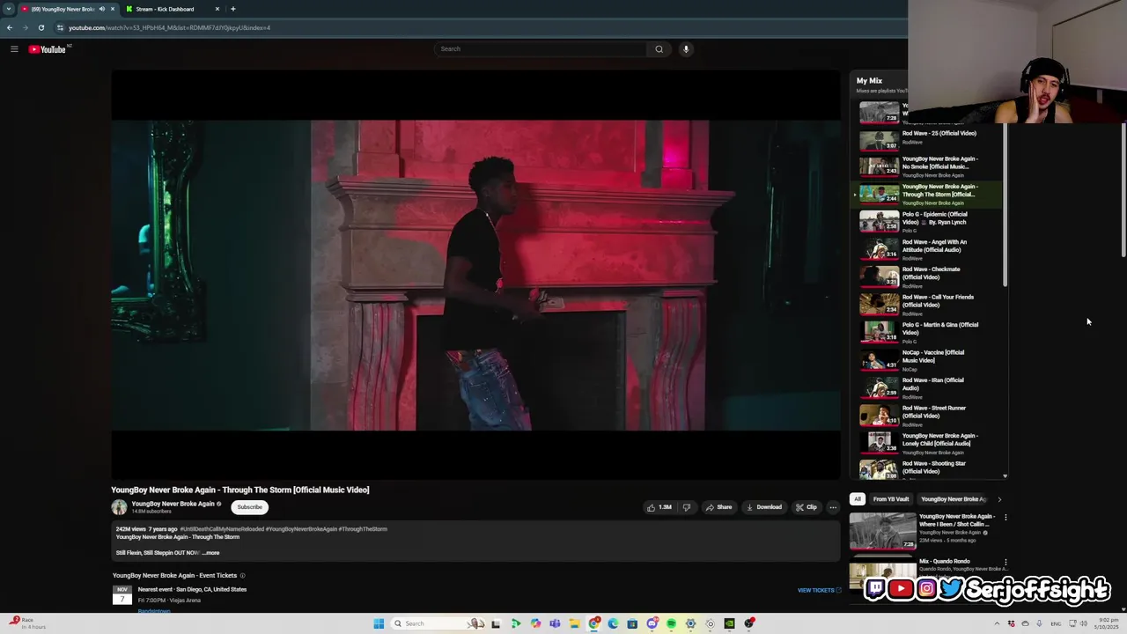The width and height of the screenshot is (1127, 634).
Task: Download the current video
Action: [x=763, y=507]
